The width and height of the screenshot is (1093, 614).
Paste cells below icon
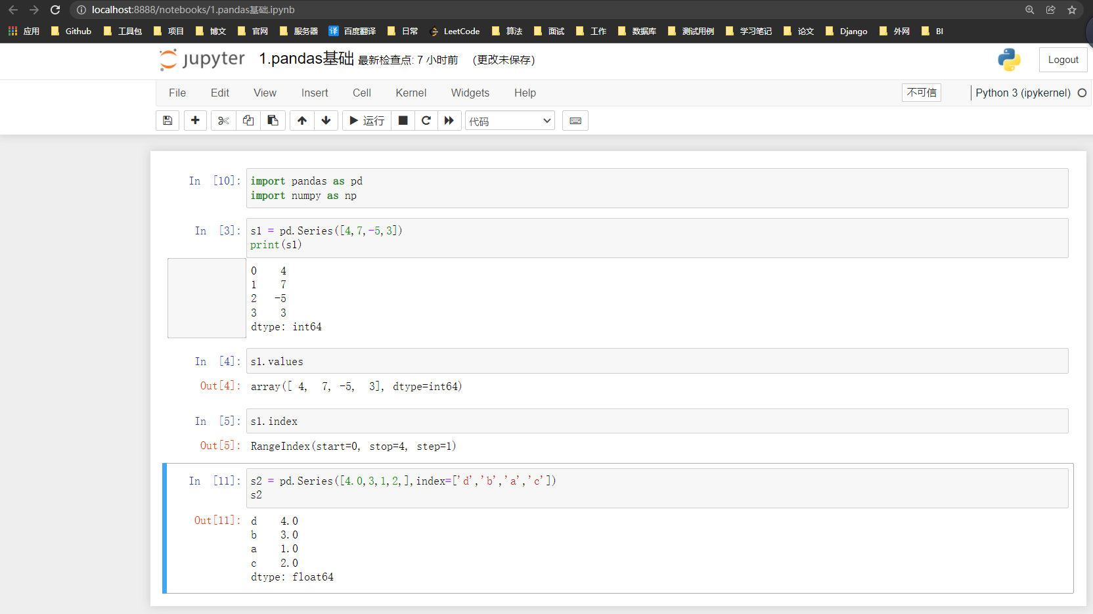tap(273, 121)
